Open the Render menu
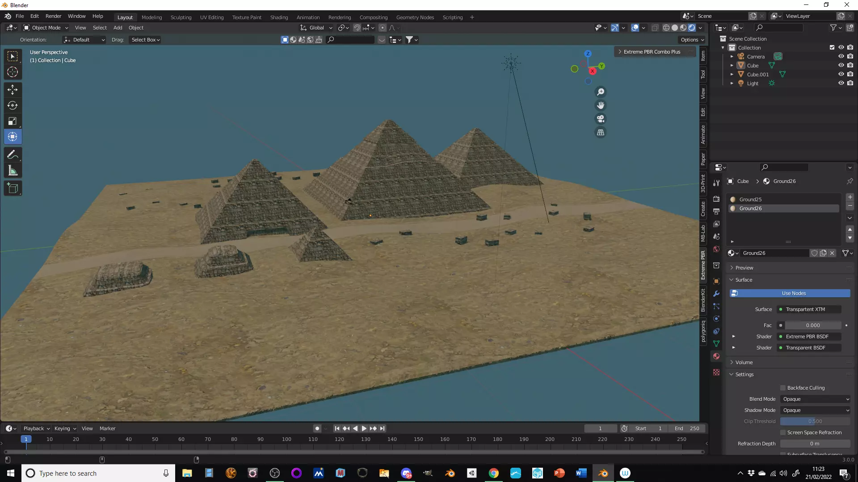This screenshot has width=858, height=482. point(53,16)
